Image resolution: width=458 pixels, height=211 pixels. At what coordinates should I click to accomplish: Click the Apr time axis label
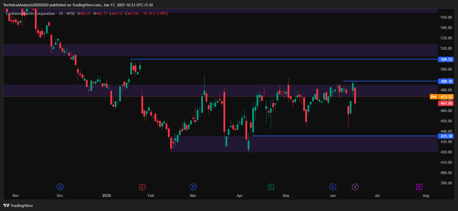click(240, 196)
